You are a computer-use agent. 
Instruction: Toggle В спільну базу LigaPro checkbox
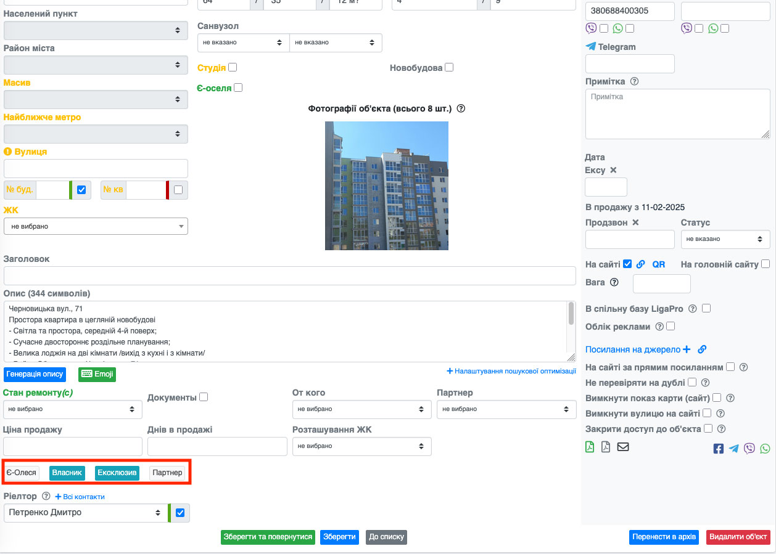click(x=706, y=308)
